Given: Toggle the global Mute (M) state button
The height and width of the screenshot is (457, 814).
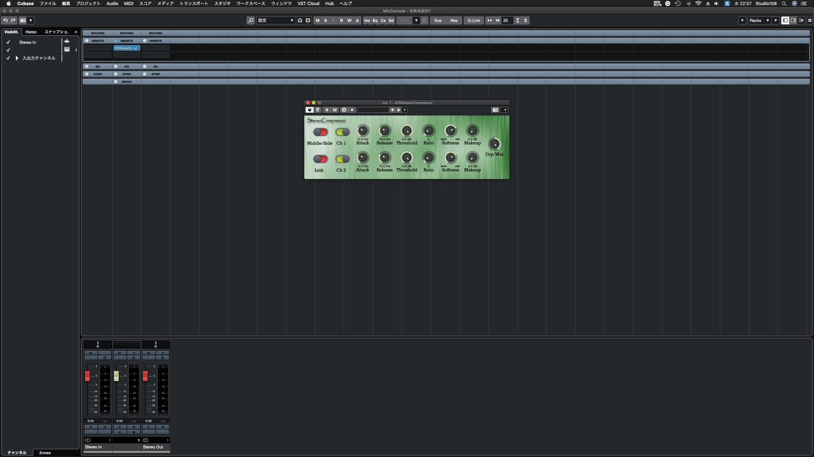Looking at the screenshot, I should [x=317, y=20].
